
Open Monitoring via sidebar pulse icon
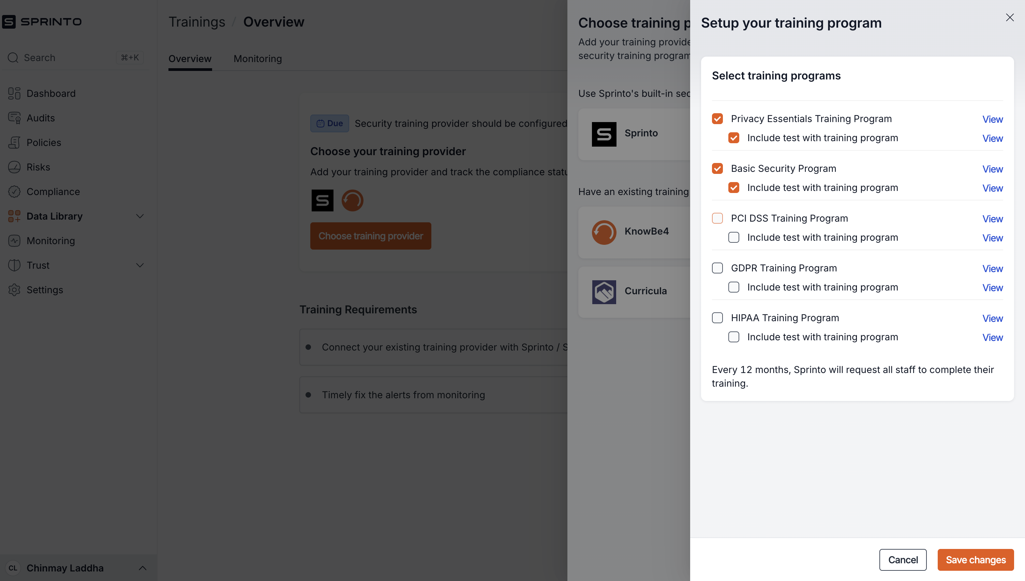(14, 241)
